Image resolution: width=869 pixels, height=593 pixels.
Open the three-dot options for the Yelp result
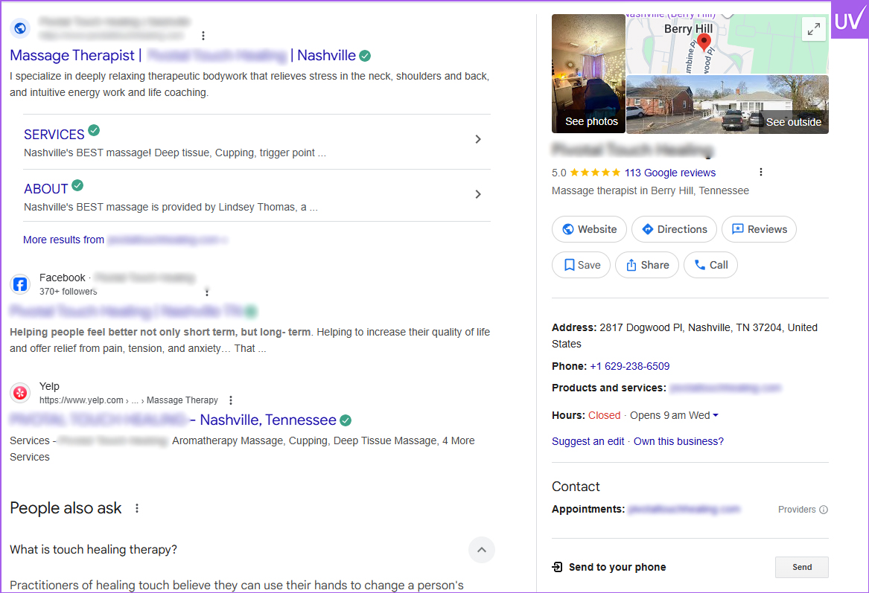(231, 400)
